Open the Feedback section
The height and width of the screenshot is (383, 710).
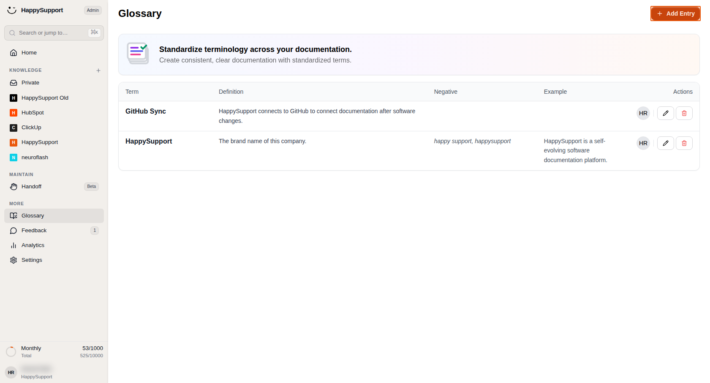tap(54, 231)
